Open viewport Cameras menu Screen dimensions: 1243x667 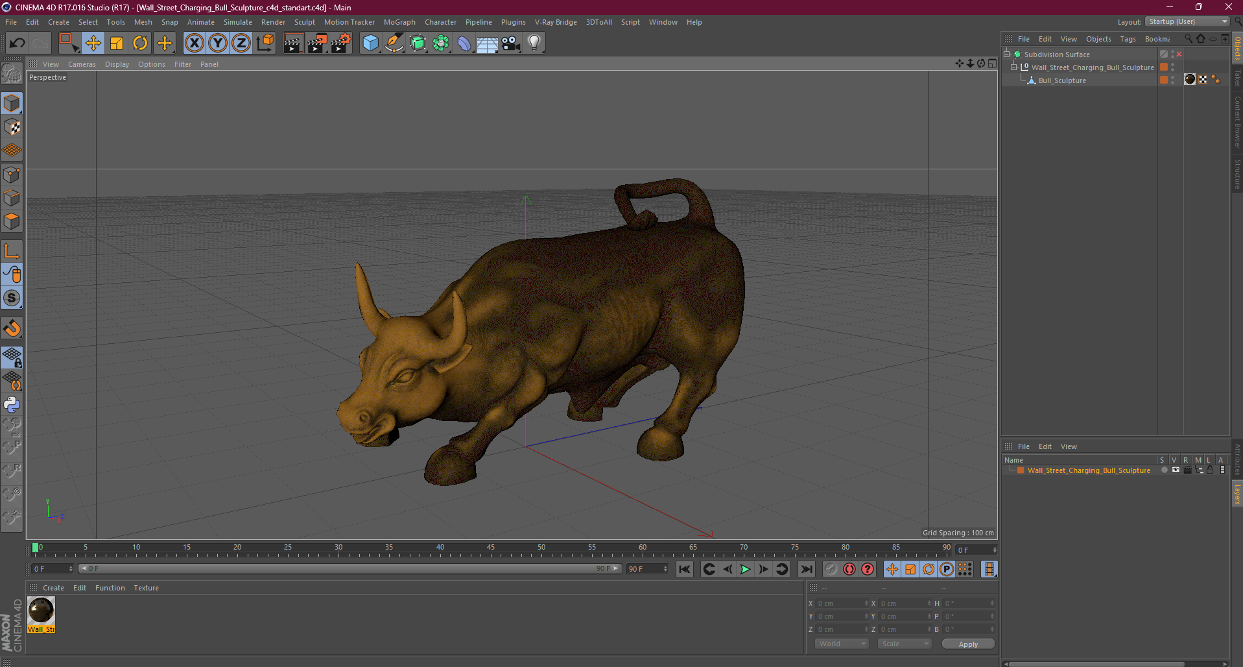[x=82, y=64]
